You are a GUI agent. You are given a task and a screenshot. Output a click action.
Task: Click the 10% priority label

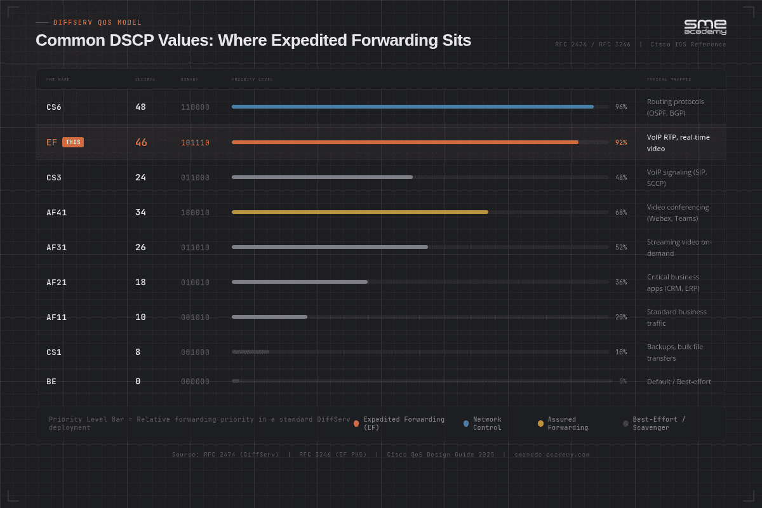pyautogui.click(x=621, y=352)
